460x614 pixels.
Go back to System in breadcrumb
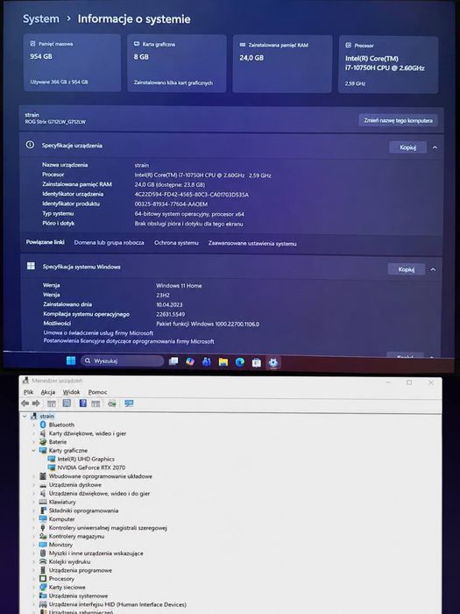coord(41,18)
